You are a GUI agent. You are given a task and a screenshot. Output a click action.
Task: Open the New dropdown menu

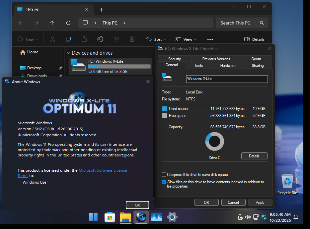tap(28, 39)
